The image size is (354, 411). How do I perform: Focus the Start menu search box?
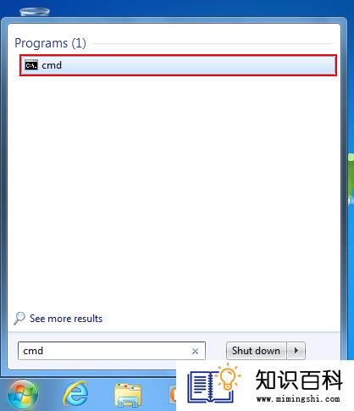(x=112, y=351)
